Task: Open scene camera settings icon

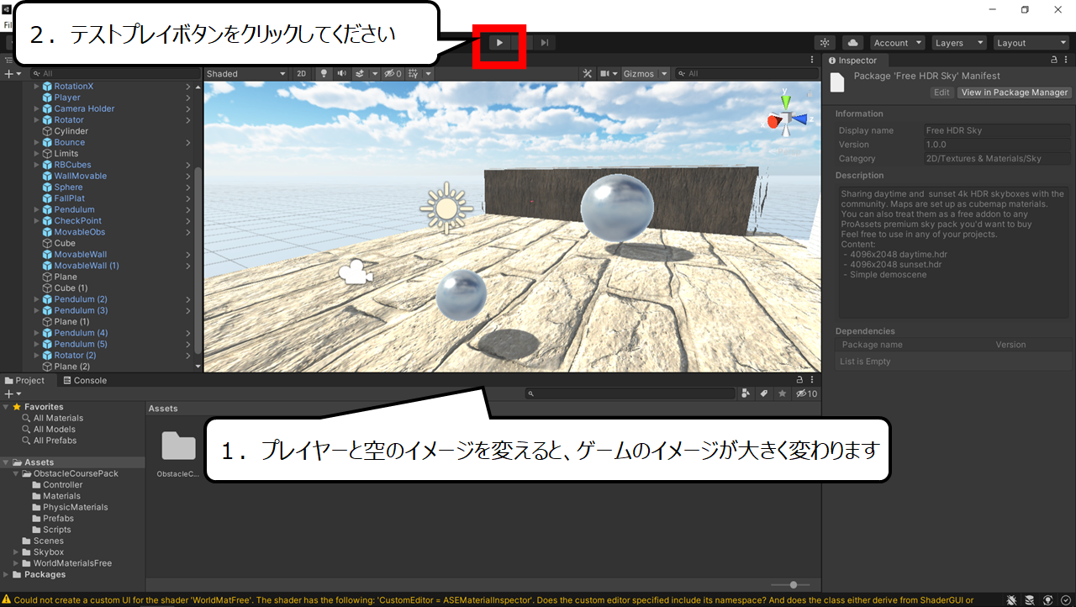Action: [x=609, y=74]
